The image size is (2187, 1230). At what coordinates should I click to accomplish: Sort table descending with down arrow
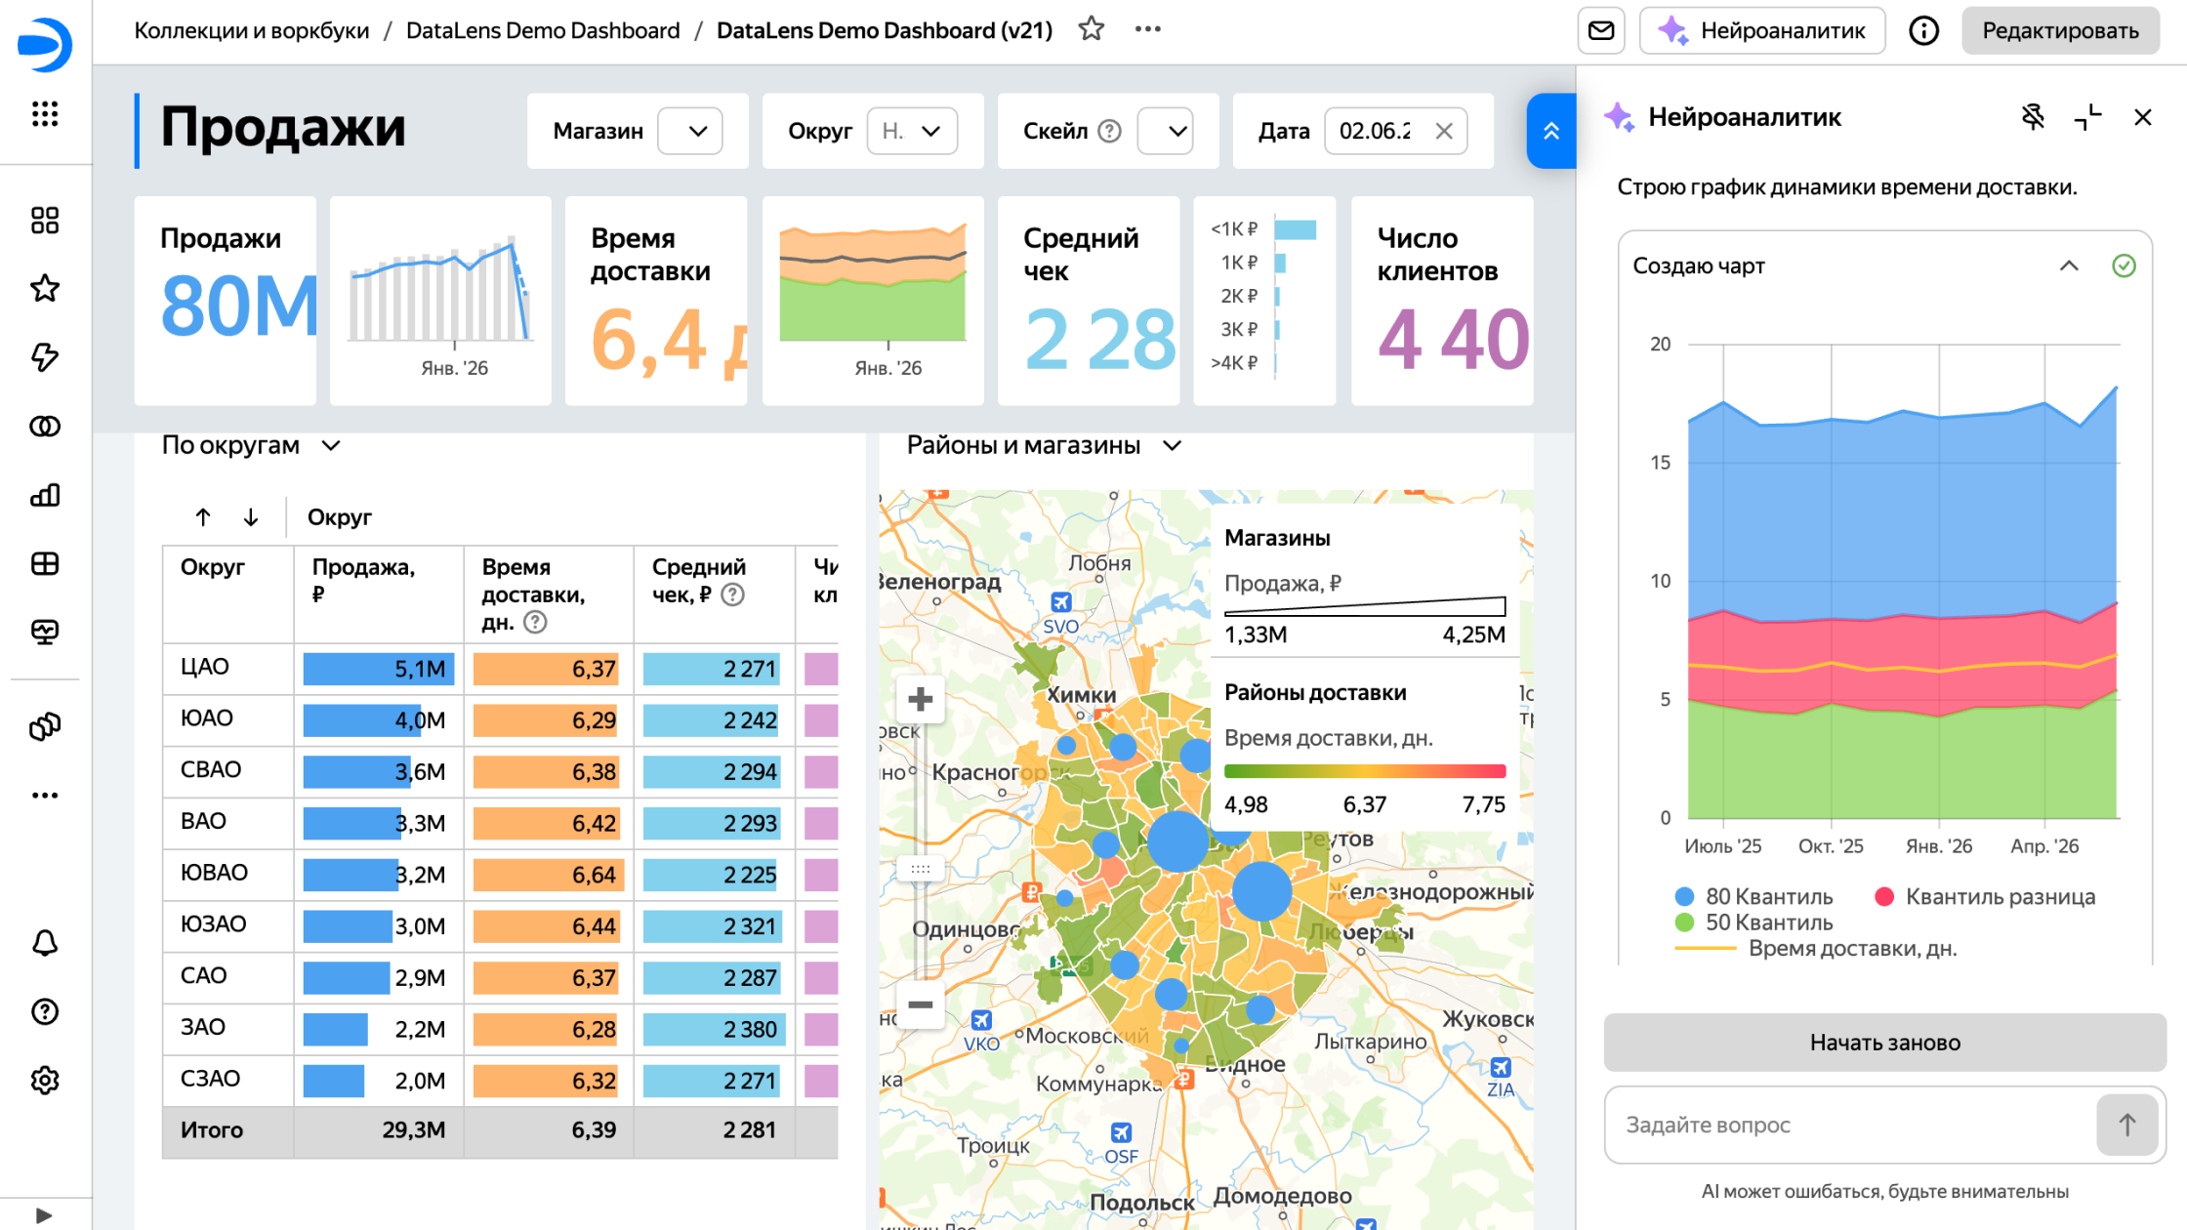pyautogui.click(x=251, y=517)
